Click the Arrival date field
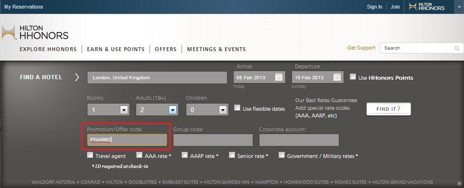 click(259, 77)
